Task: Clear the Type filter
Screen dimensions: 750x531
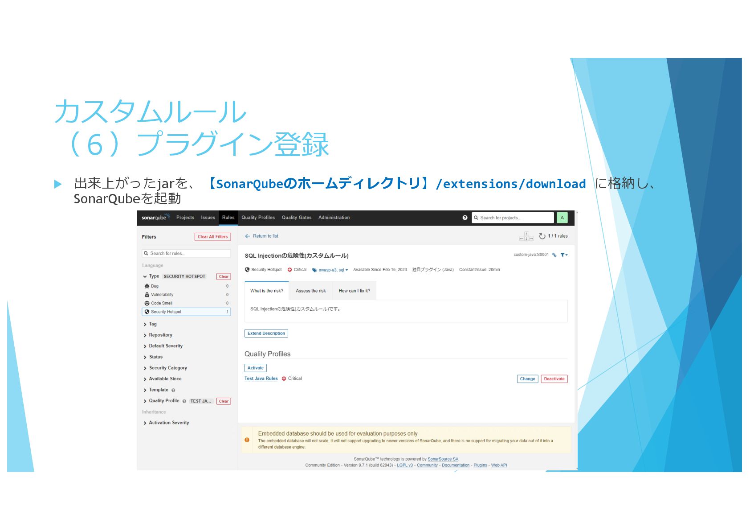Action: click(224, 276)
